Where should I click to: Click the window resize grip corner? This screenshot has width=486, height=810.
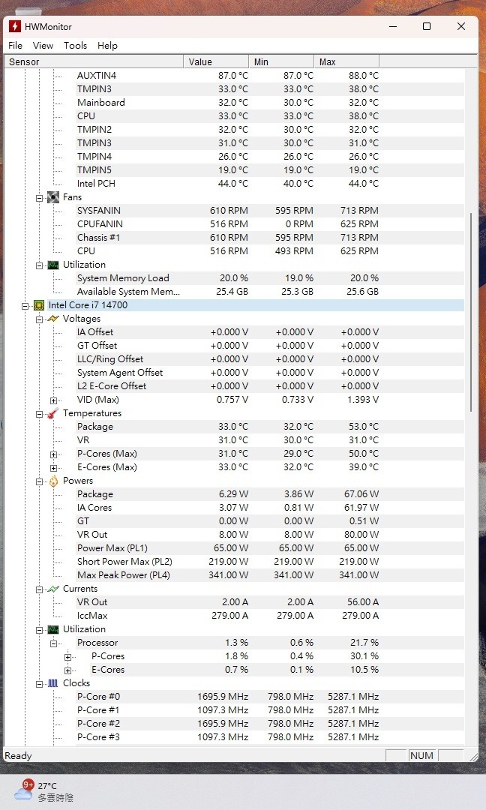click(x=473, y=757)
